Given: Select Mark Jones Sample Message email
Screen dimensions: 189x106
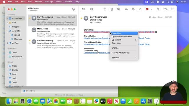Looking at the screenshot, I should pyautogui.click(x=53, y=32).
